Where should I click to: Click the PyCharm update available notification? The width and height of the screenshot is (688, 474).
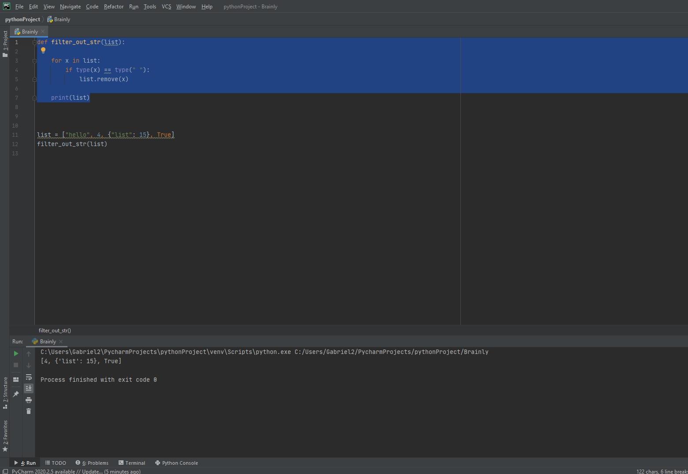point(76,471)
